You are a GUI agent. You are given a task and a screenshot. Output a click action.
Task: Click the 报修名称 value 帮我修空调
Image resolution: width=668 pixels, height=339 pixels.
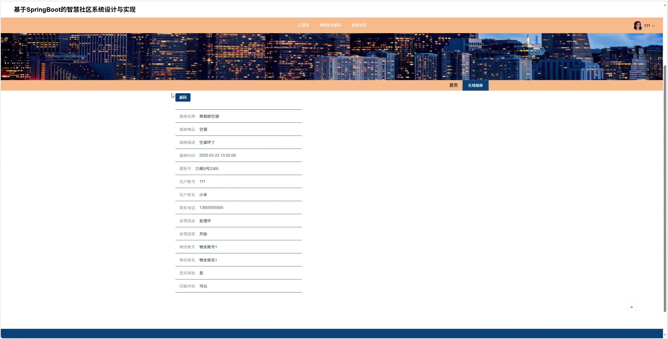click(209, 116)
